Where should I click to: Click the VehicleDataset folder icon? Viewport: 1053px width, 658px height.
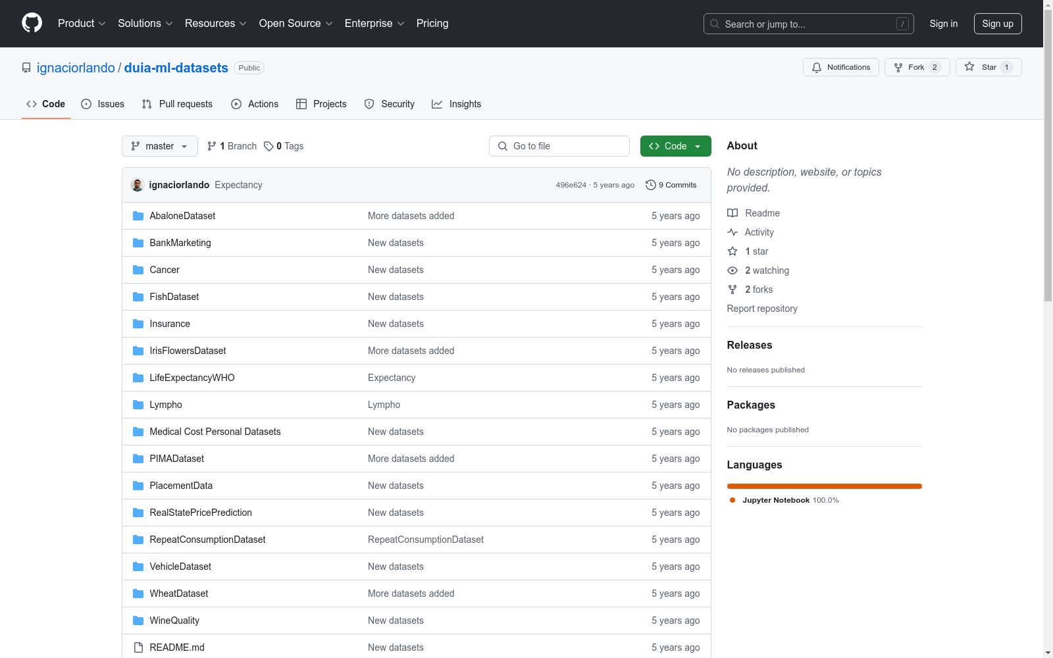(138, 567)
